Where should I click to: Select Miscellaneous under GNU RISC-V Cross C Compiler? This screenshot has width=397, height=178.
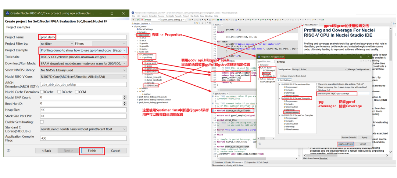pyautogui.click(x=292, y=112)
